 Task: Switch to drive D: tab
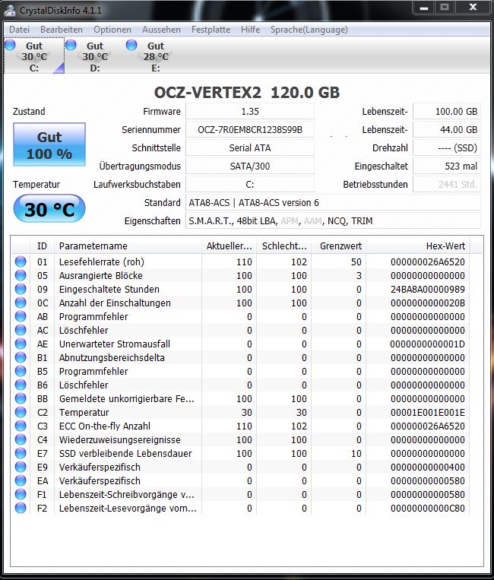[95, 56]
